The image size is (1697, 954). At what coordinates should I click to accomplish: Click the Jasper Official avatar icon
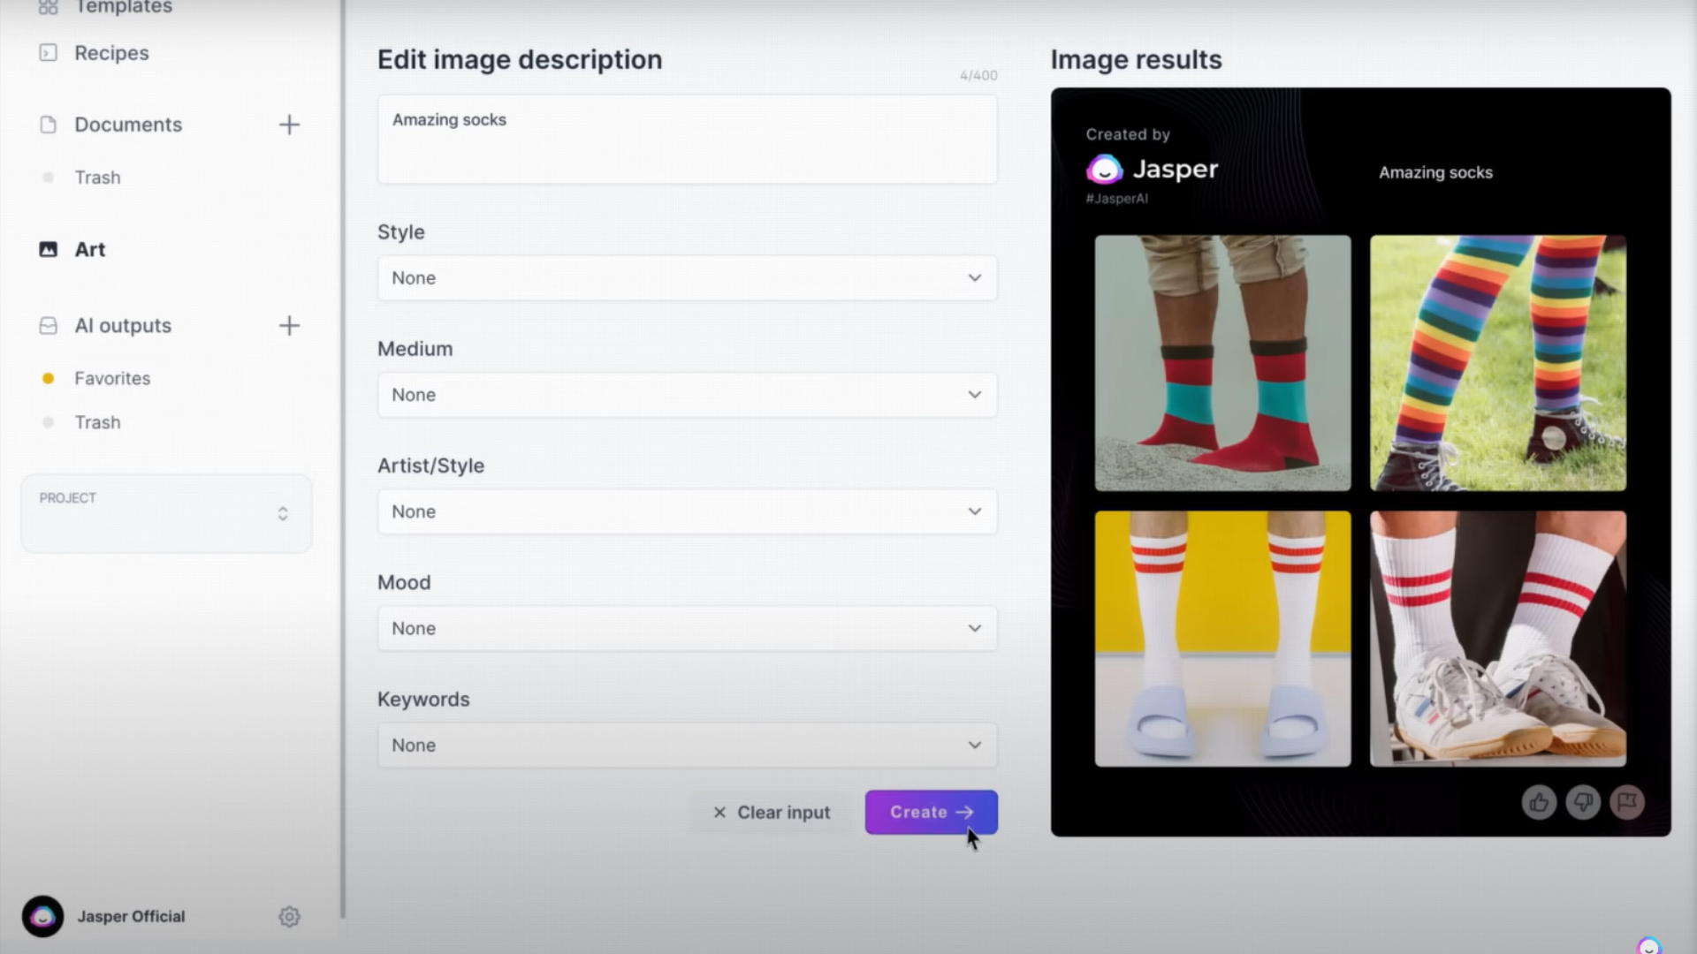42,917
